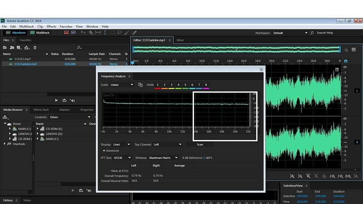The height and width of the screenshot is (204, 363).
Task: Open the Scale dropdown set to Linear
Action: [122, 85]
